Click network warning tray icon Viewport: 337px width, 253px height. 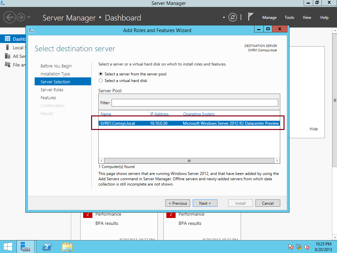click(299, 247)
